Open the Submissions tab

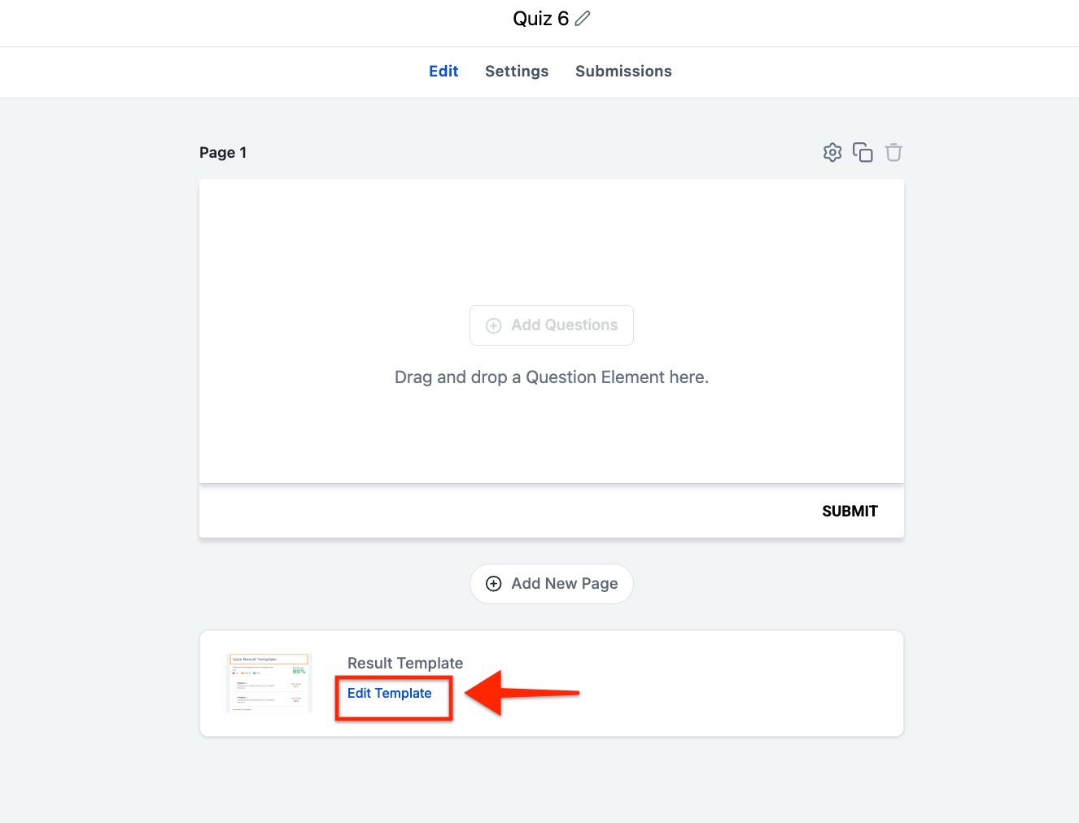623,72
